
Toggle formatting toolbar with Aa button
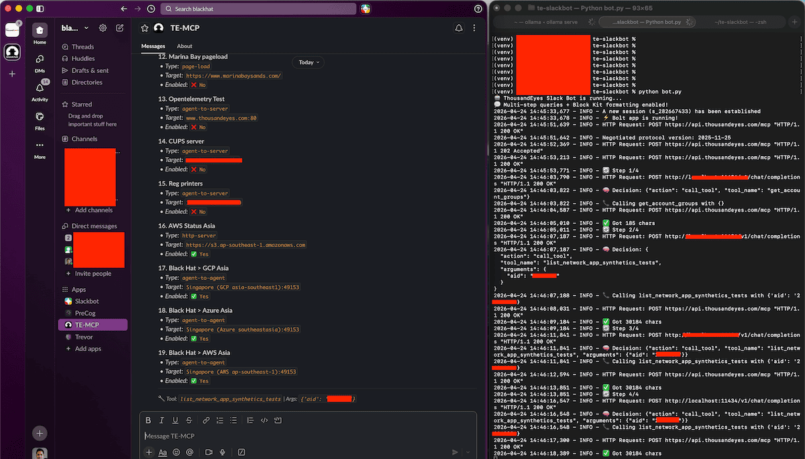[162, 452]
